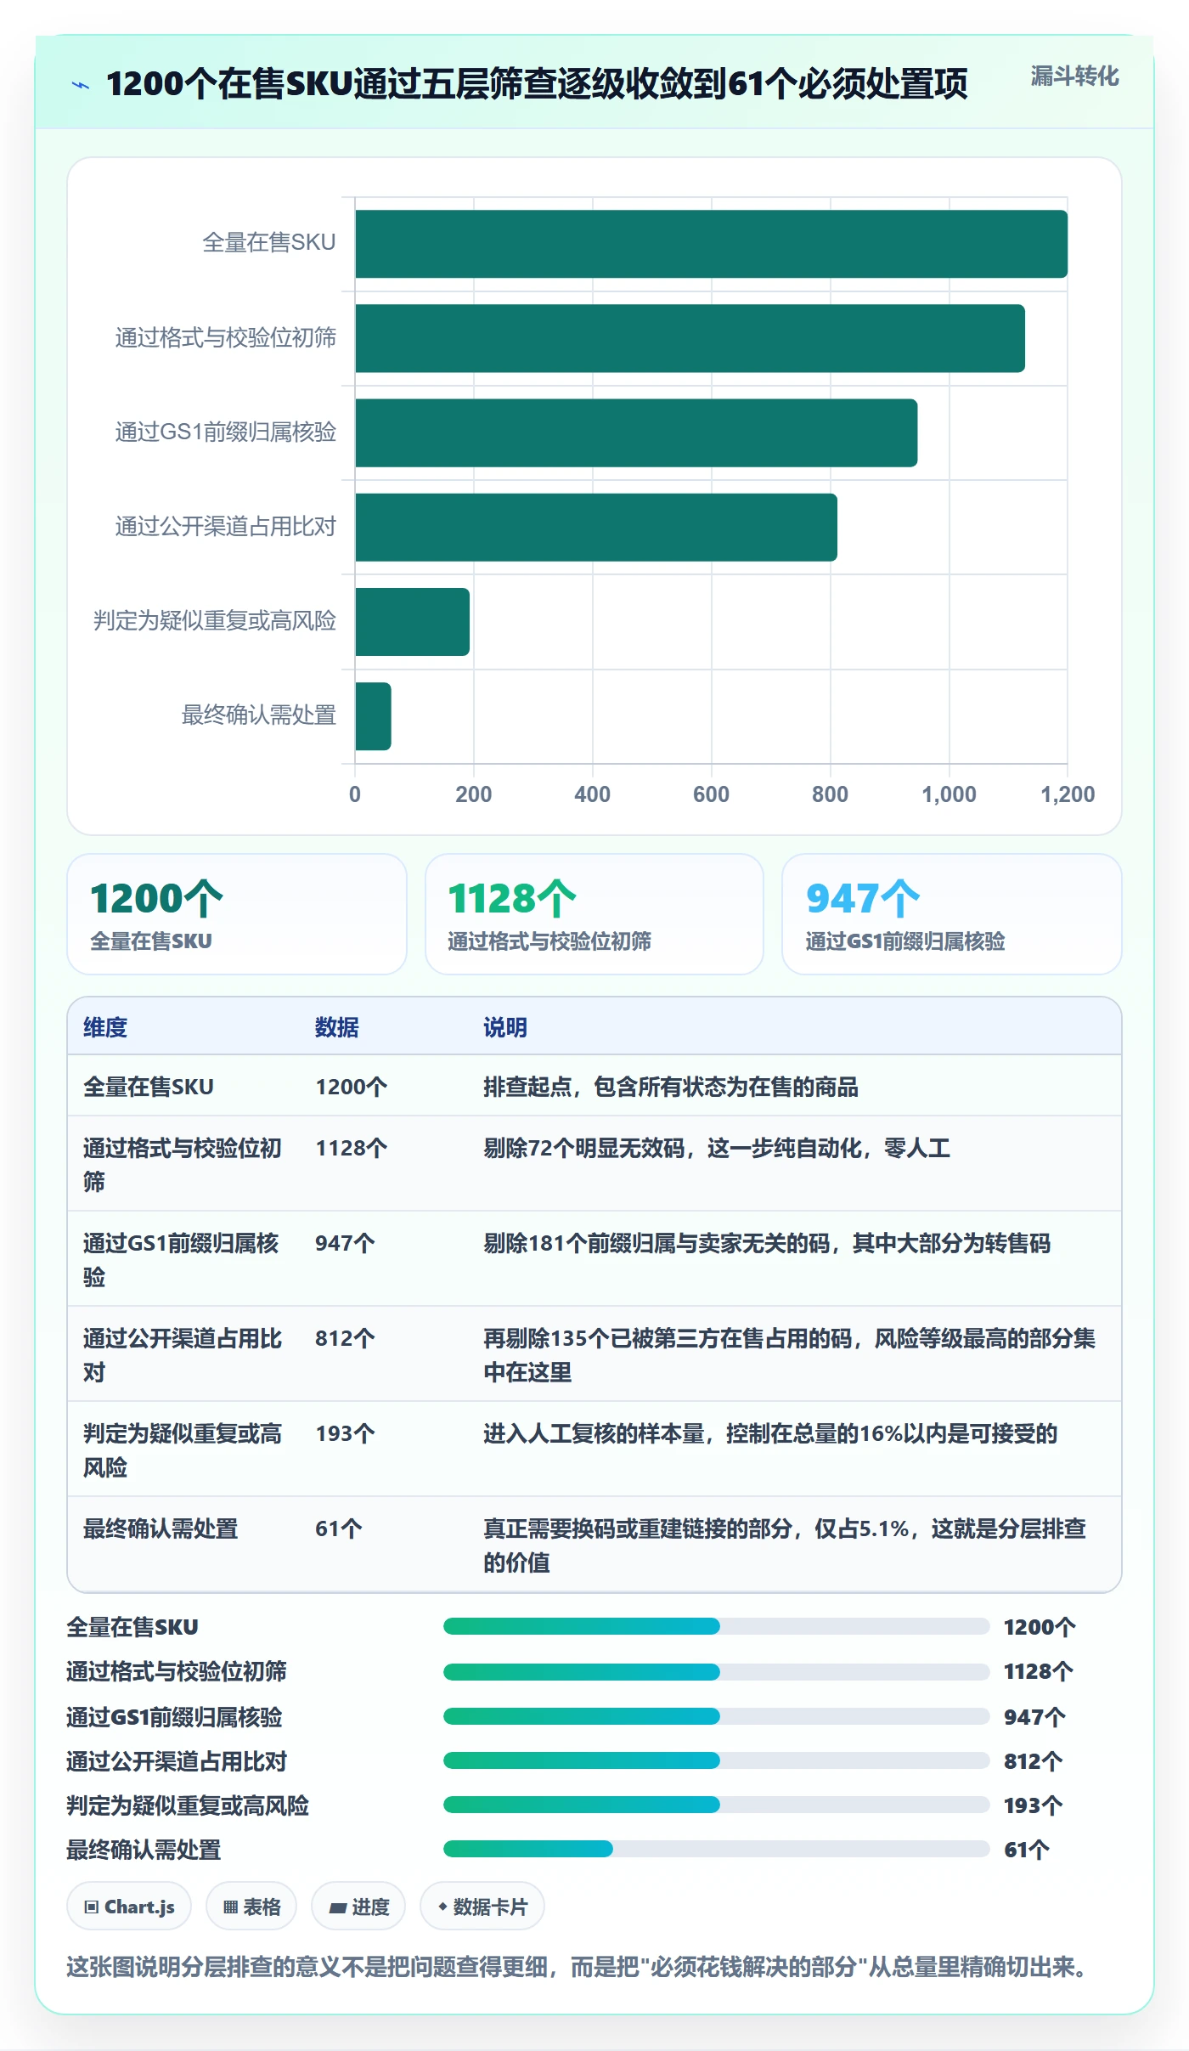Click the 维度 column header
This screenshot has height=2051, width=1189.
pyautogui.click(x=105, y=1027)
